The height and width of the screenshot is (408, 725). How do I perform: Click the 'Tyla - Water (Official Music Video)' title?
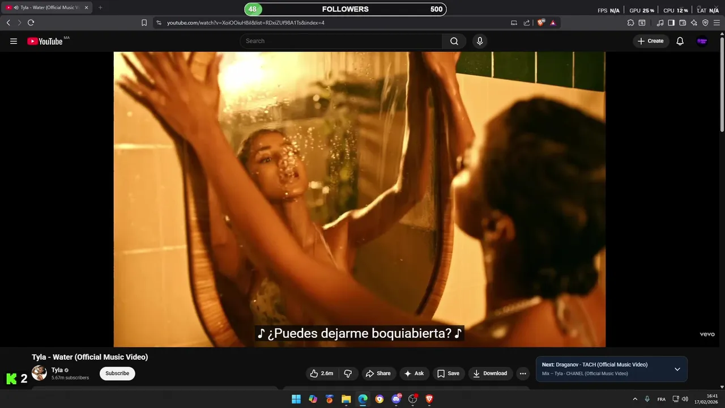90,357
